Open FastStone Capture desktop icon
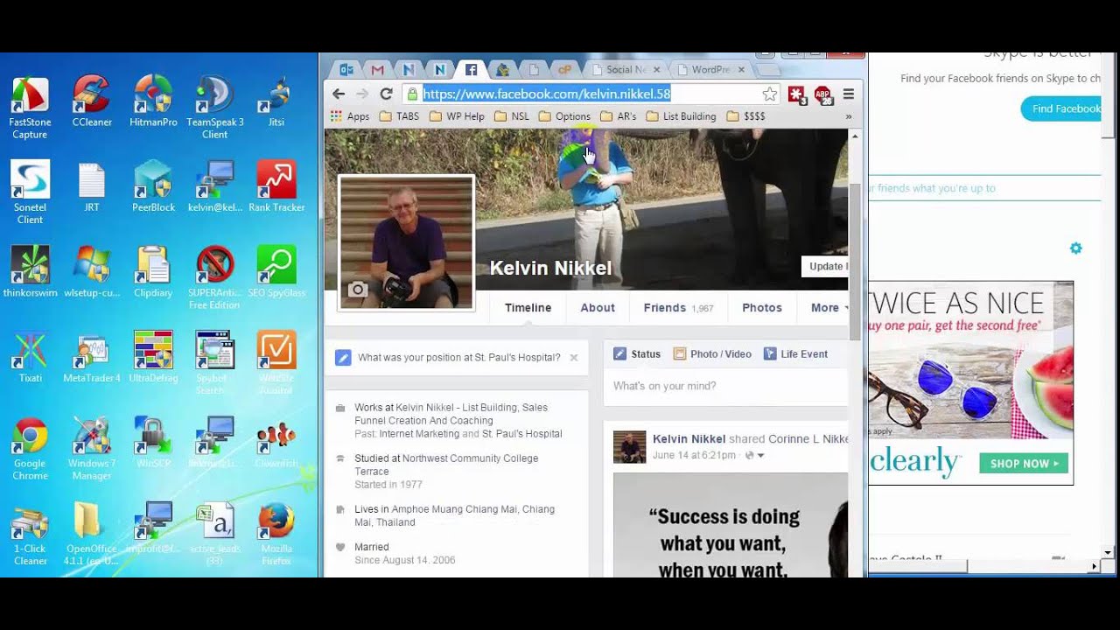The height and width of the screenshot is (630, 1120). click(x=30, y=108)
